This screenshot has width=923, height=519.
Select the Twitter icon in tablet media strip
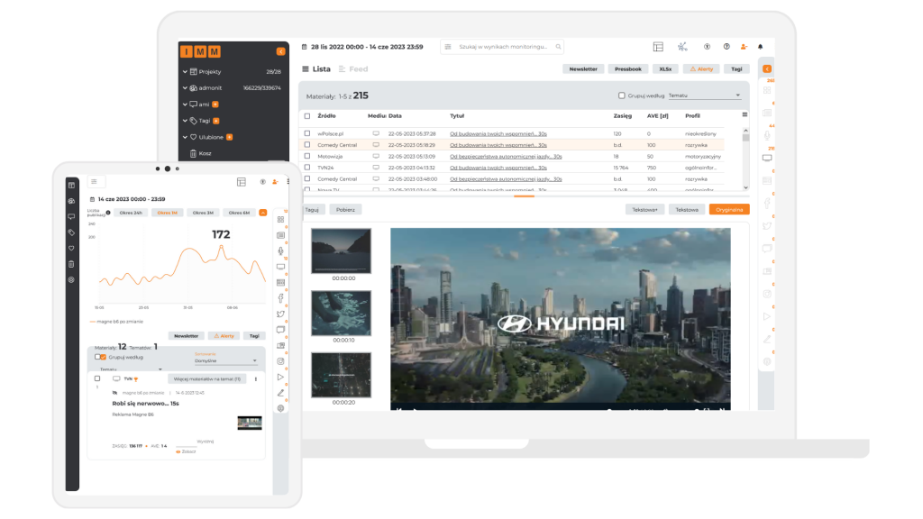tap(281, 314)
